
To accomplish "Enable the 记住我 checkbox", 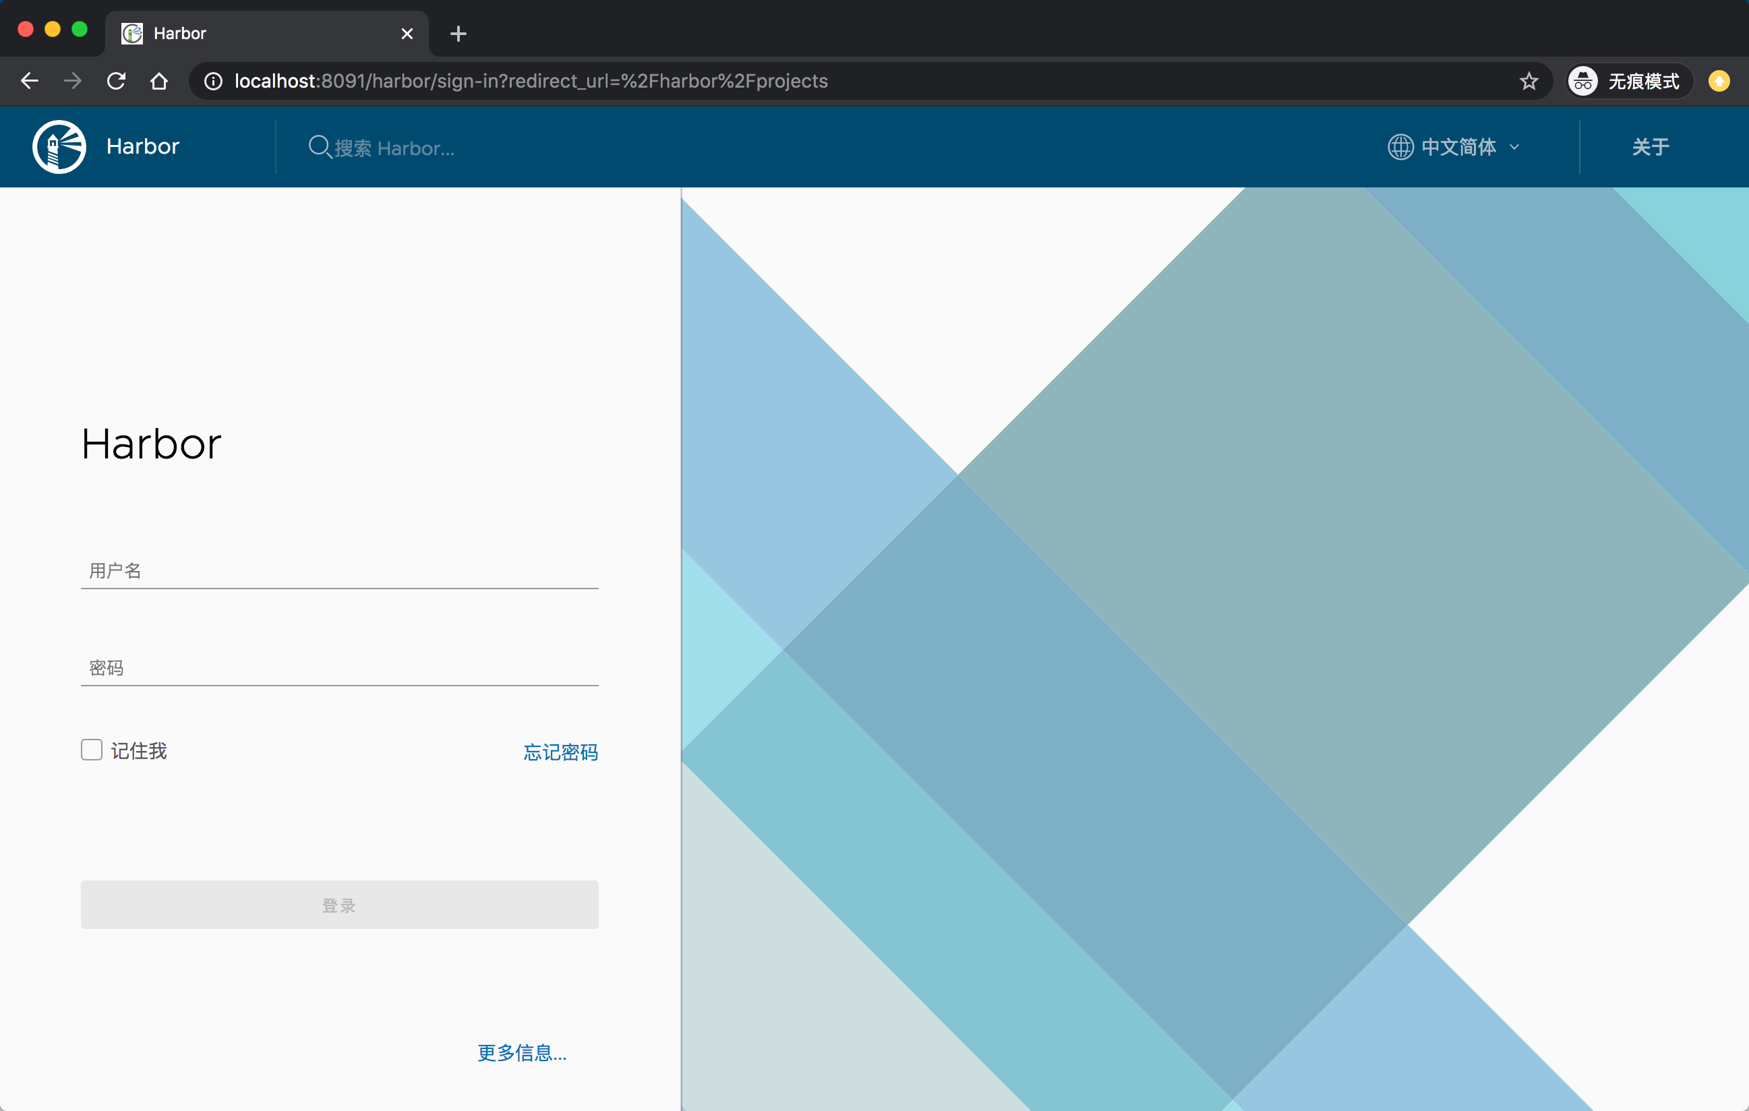I will pos(92,750).
